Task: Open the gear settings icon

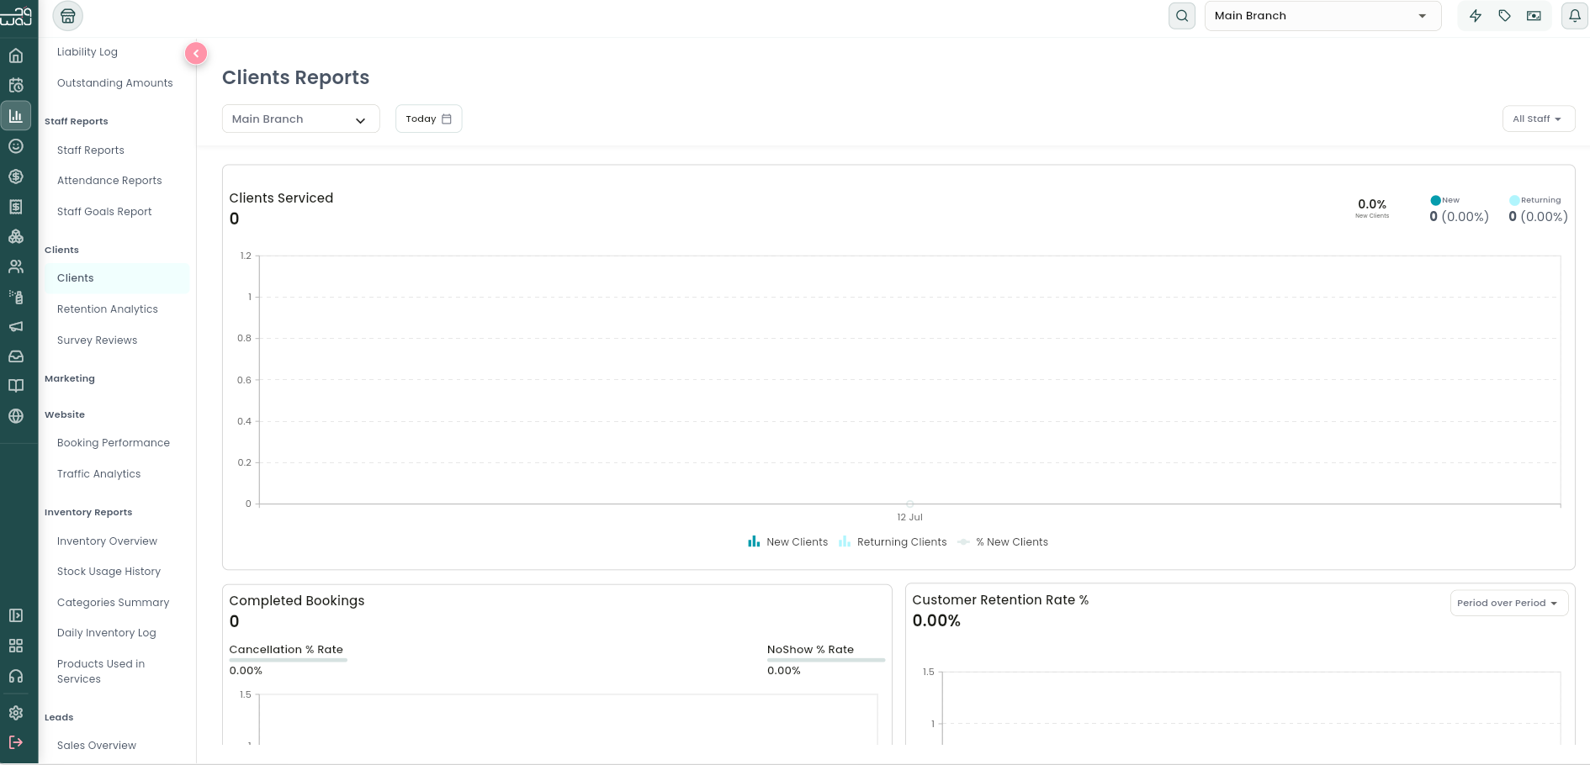Action: click(16, 713)
